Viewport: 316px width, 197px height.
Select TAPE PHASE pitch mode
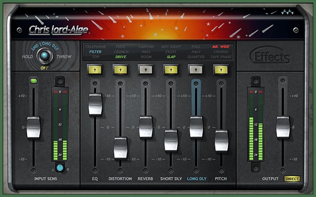pos(221,57)
